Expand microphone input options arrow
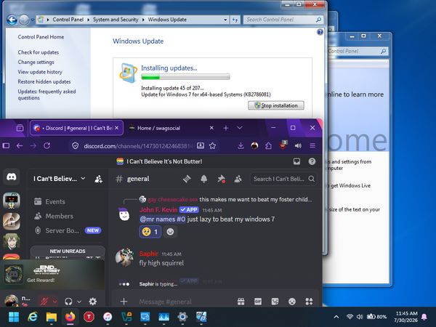Screen dimensions: 436x327 click(54, 301)
